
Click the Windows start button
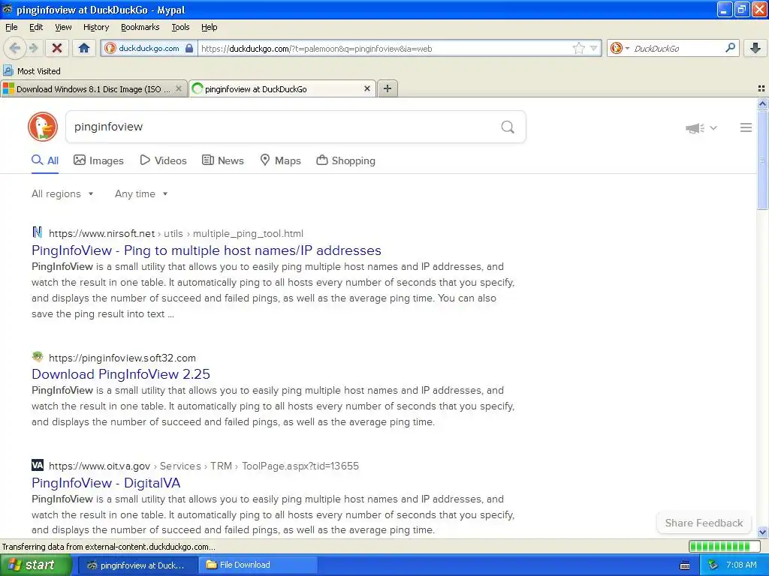pos(35,565)
